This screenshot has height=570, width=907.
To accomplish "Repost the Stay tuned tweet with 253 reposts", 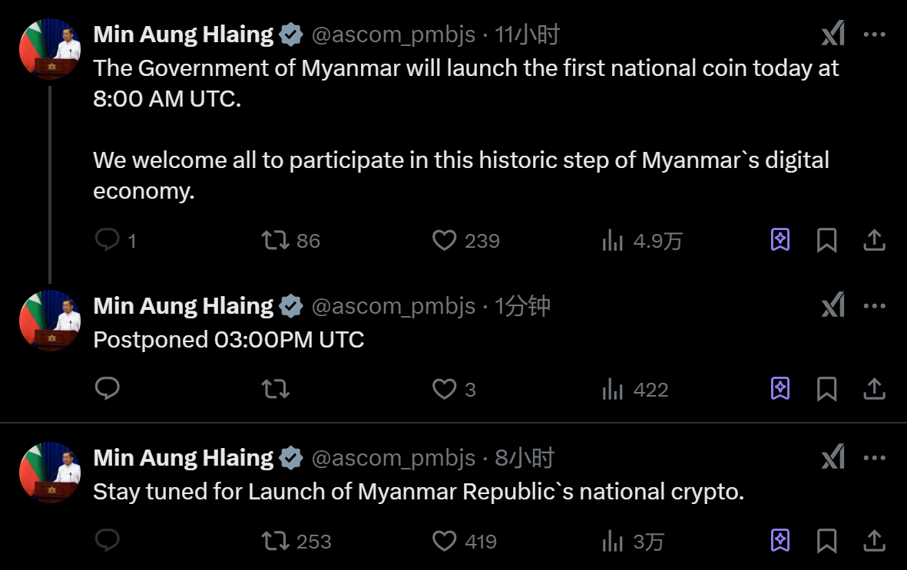I will click(276, 542).
